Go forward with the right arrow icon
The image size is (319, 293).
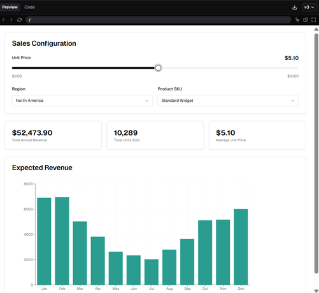point(11,20)
